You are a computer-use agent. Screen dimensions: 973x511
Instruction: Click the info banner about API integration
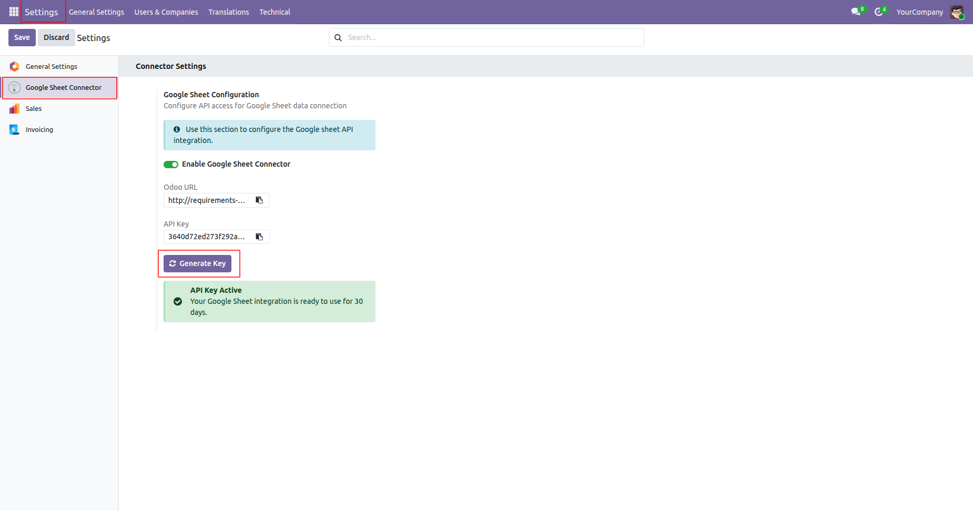click(x=269, y=135)
